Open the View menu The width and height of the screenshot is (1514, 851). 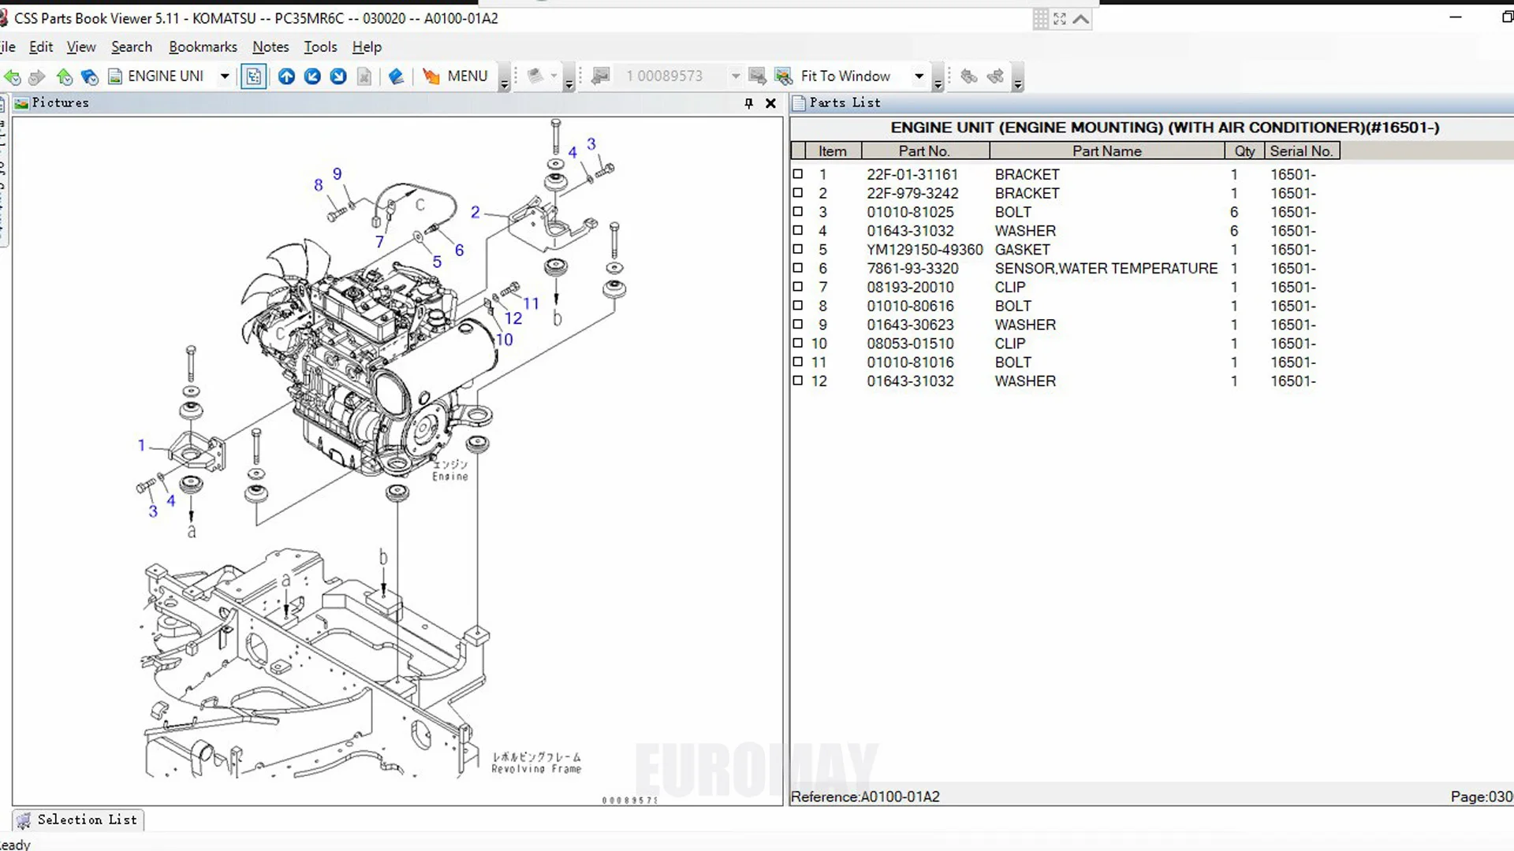81,47
